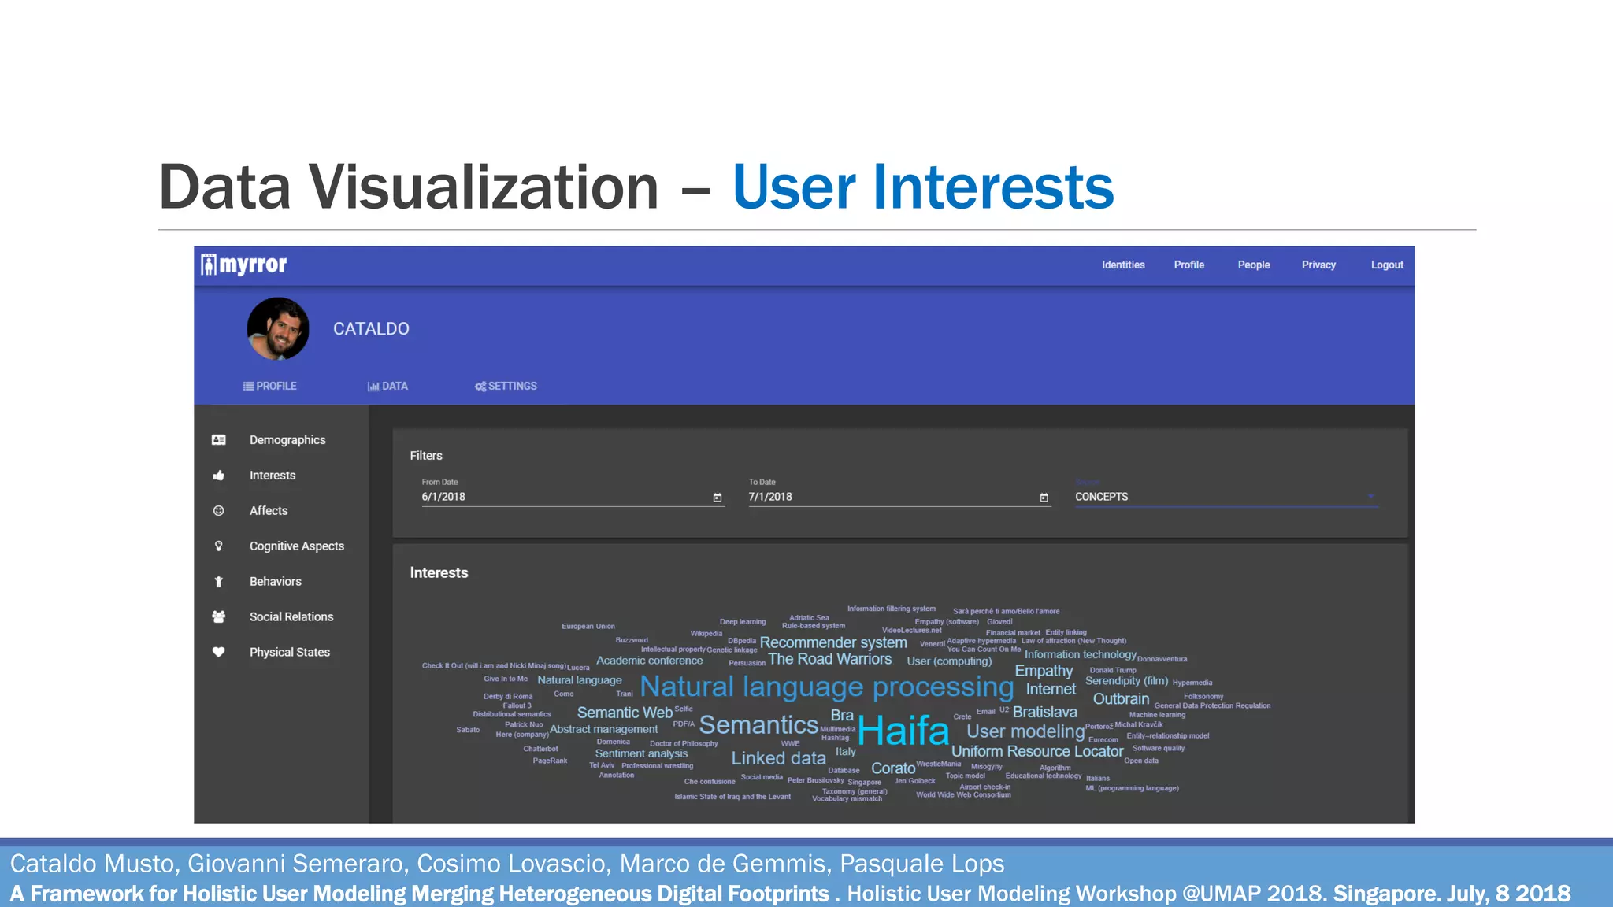Open the CONCEPTS dropdown

[1226, 497]
